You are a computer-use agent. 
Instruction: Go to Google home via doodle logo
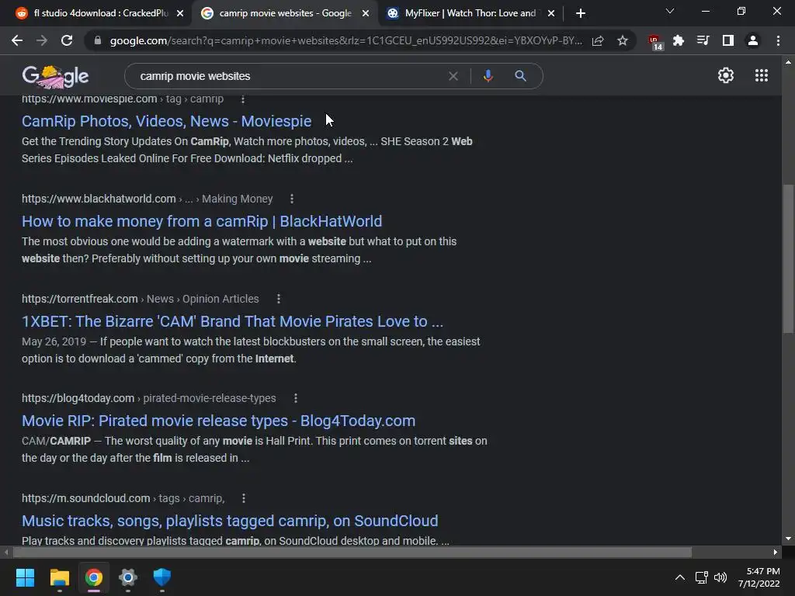[x=55, y=76]
